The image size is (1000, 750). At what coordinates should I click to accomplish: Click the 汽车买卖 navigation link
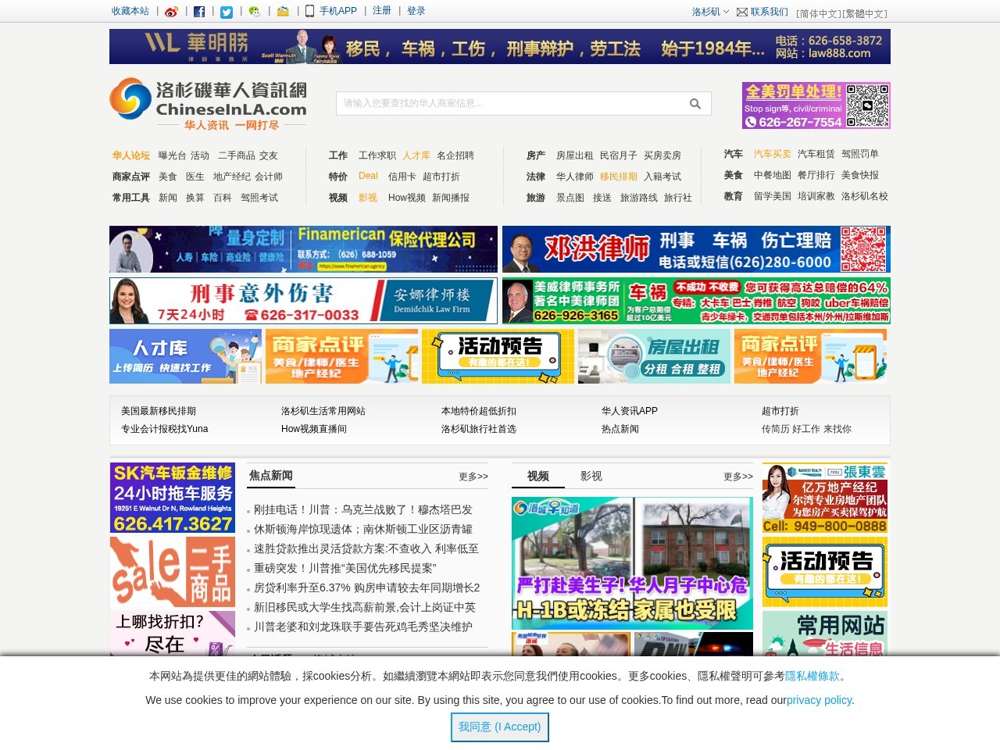[773, 154]
